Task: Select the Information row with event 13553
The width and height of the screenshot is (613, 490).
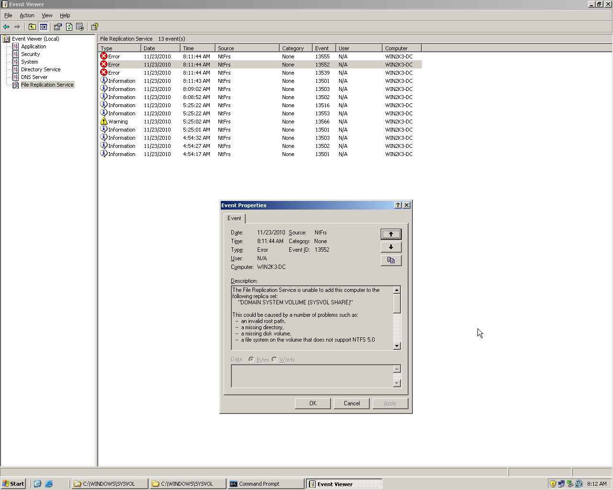Action: click(x=260, y=113)
